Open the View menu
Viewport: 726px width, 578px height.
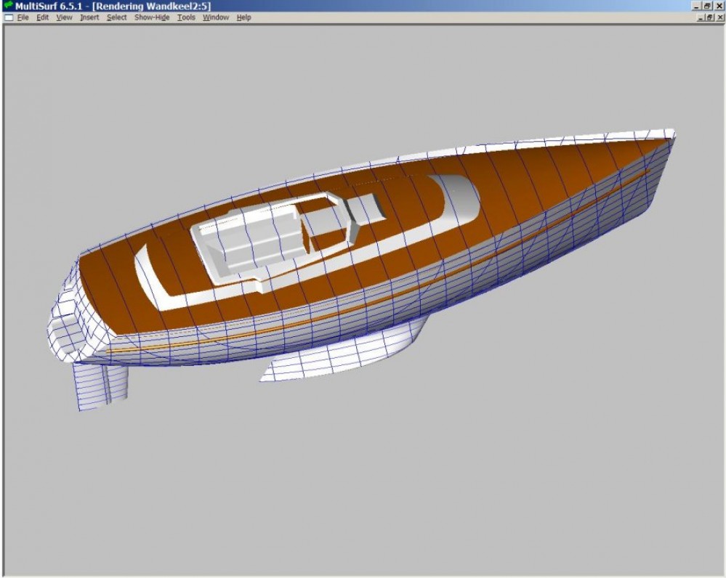tap(65, 17)
